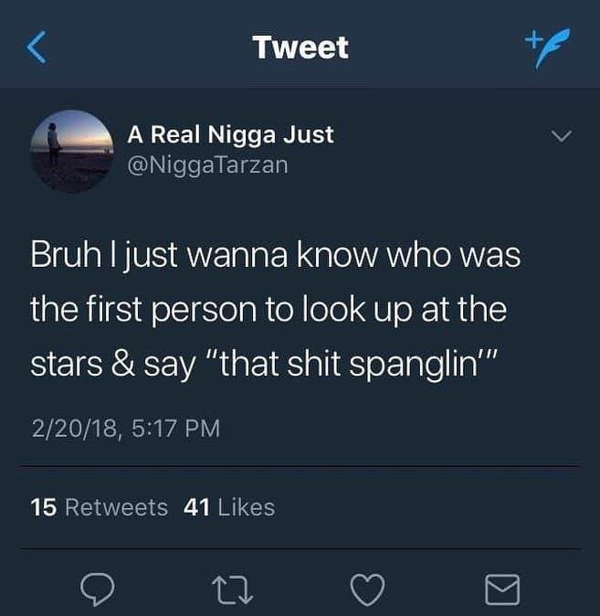Open the author's sunset profile picture
Image resolution: width=600 pixels, height=616 pixels.
pos(72,151)
